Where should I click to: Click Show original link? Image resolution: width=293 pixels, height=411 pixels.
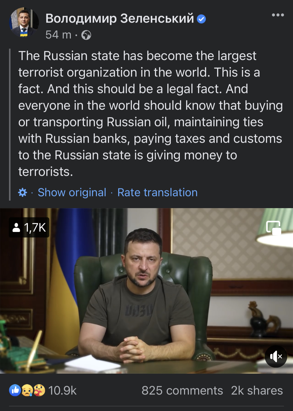click(72, 192)
